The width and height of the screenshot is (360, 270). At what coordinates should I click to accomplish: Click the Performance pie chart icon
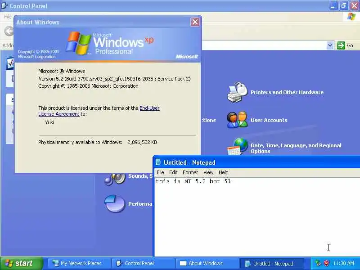115,204
